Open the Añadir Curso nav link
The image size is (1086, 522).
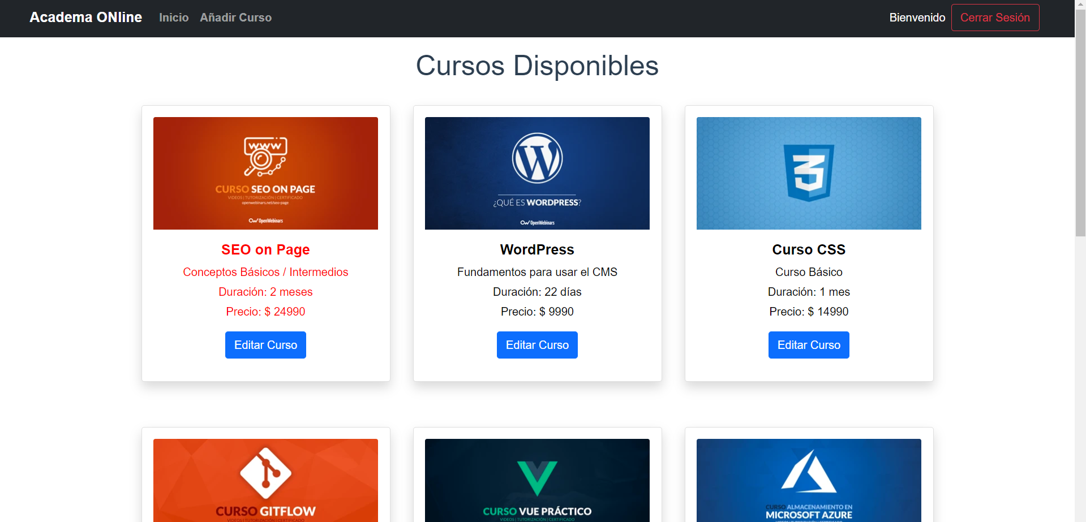pyautogui.click(x=235, y=18)
